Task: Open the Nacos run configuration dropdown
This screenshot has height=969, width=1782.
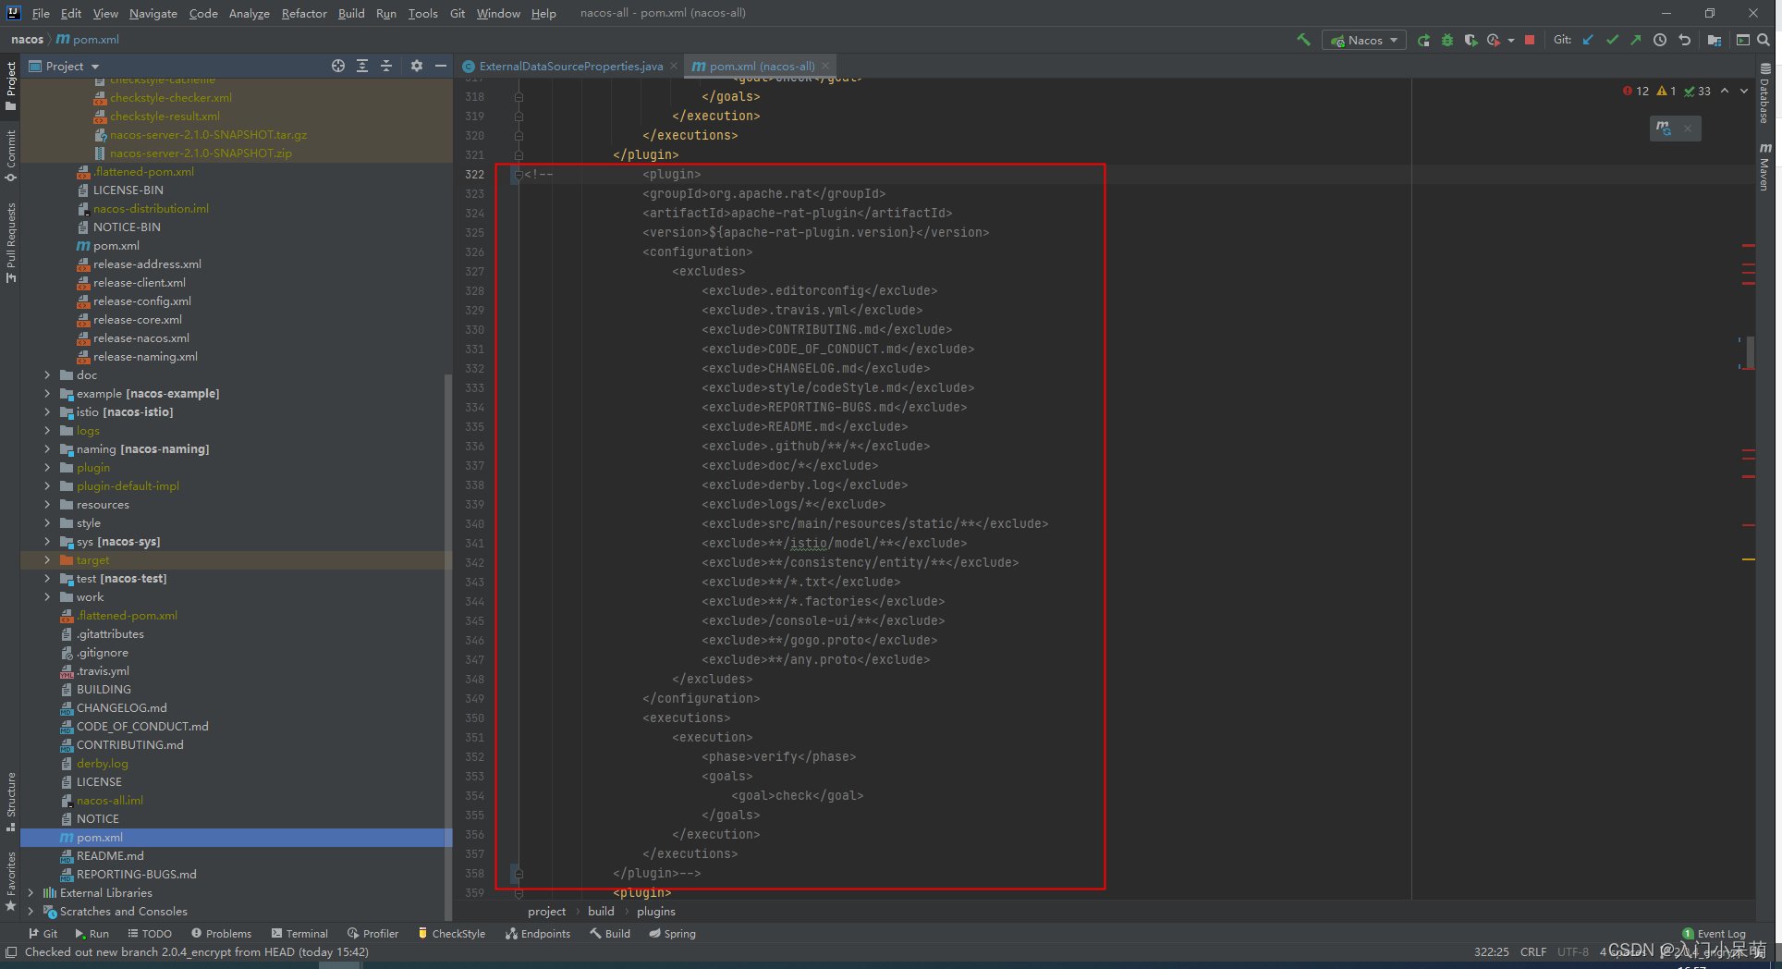Action: tap(1364, 40)
